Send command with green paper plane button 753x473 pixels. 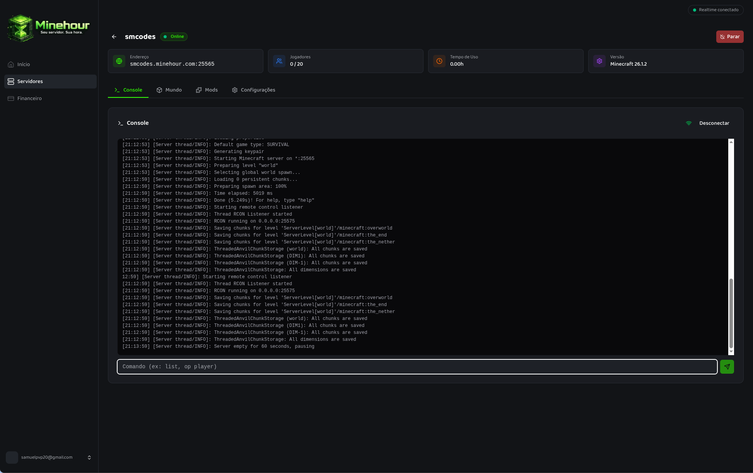pyautogui.click(x=727, y=367)
